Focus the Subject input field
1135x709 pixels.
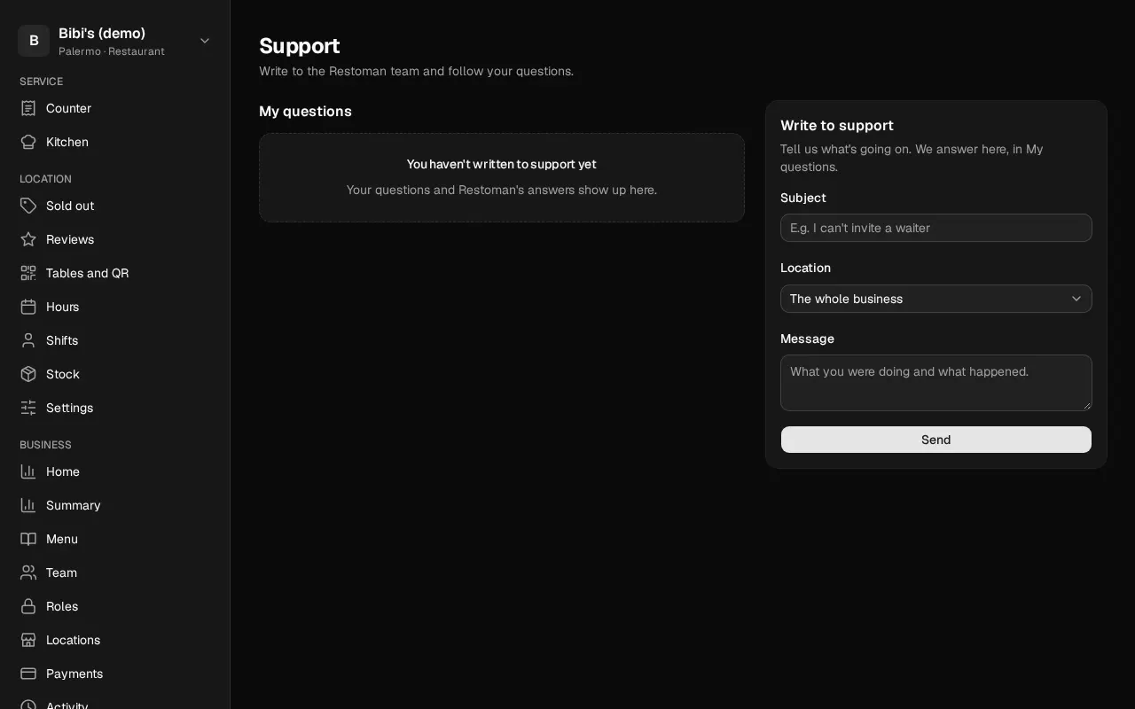click(x=936, y=228)
